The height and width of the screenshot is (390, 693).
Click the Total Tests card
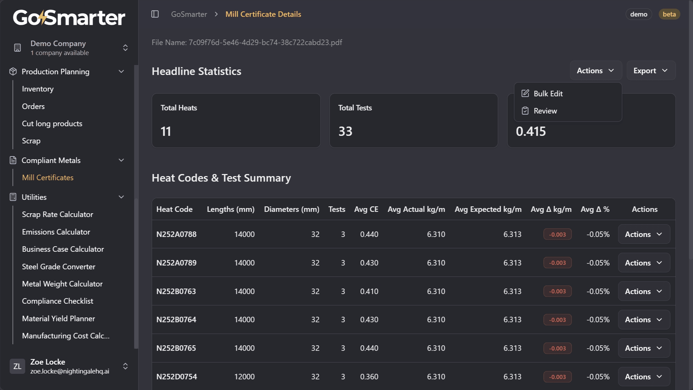click(x=414, y=121)
